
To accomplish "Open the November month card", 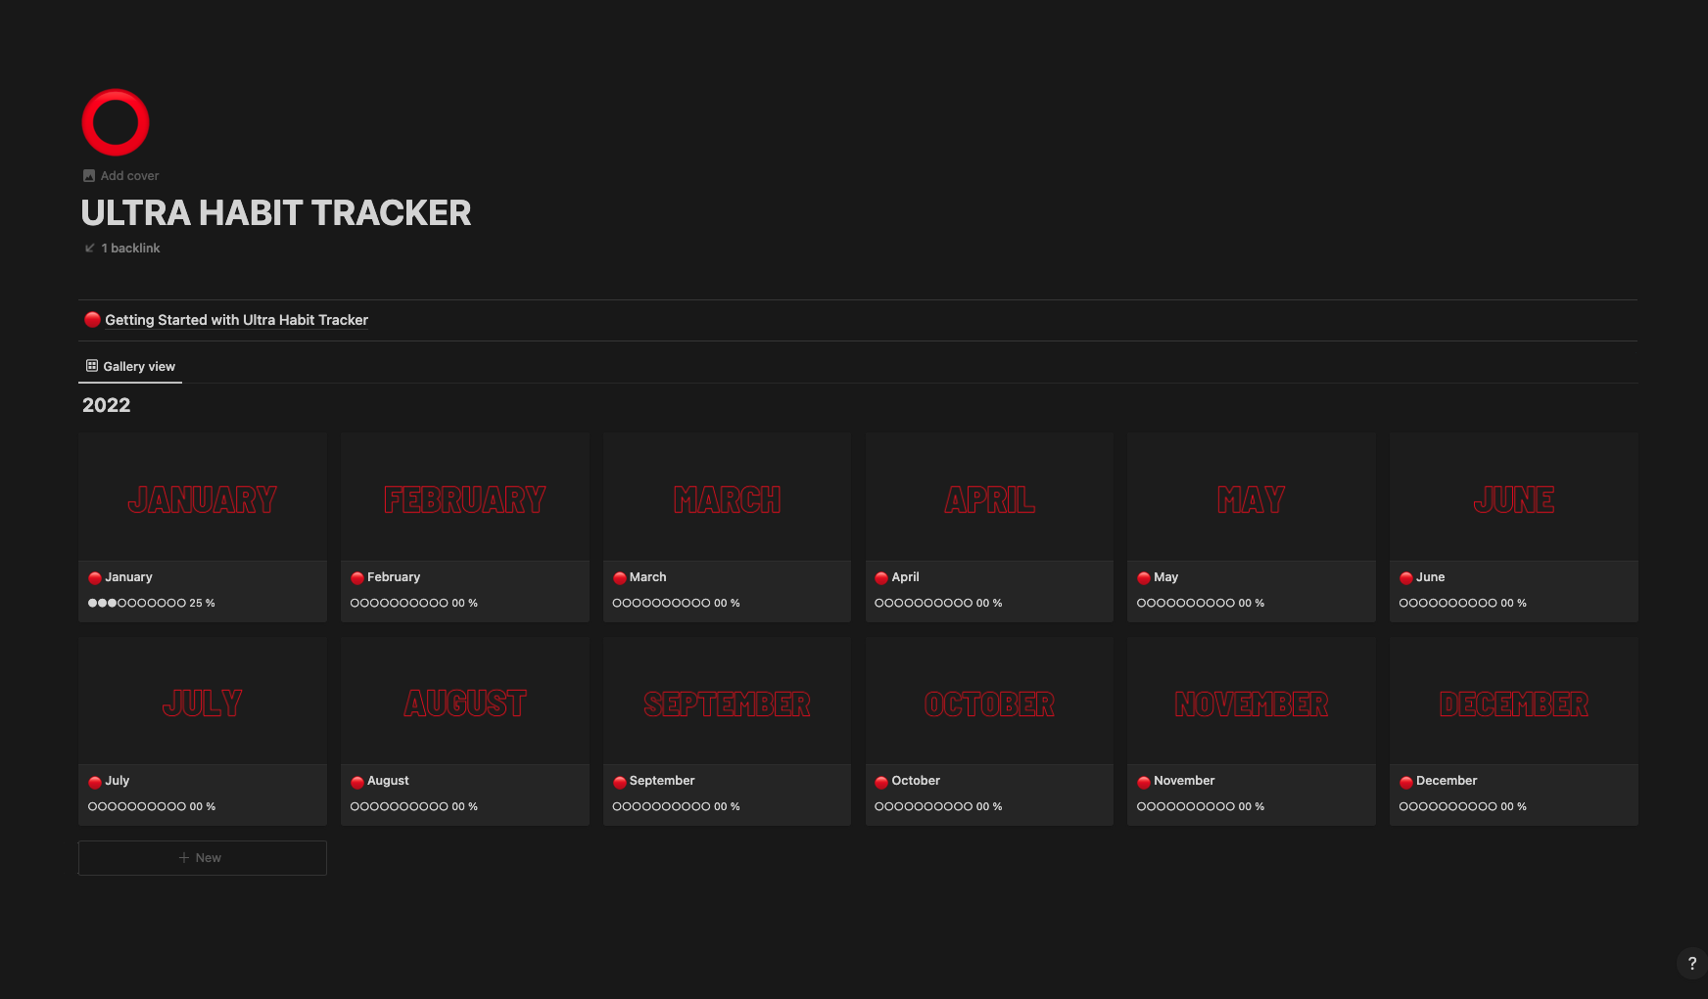I will 1251,704.
